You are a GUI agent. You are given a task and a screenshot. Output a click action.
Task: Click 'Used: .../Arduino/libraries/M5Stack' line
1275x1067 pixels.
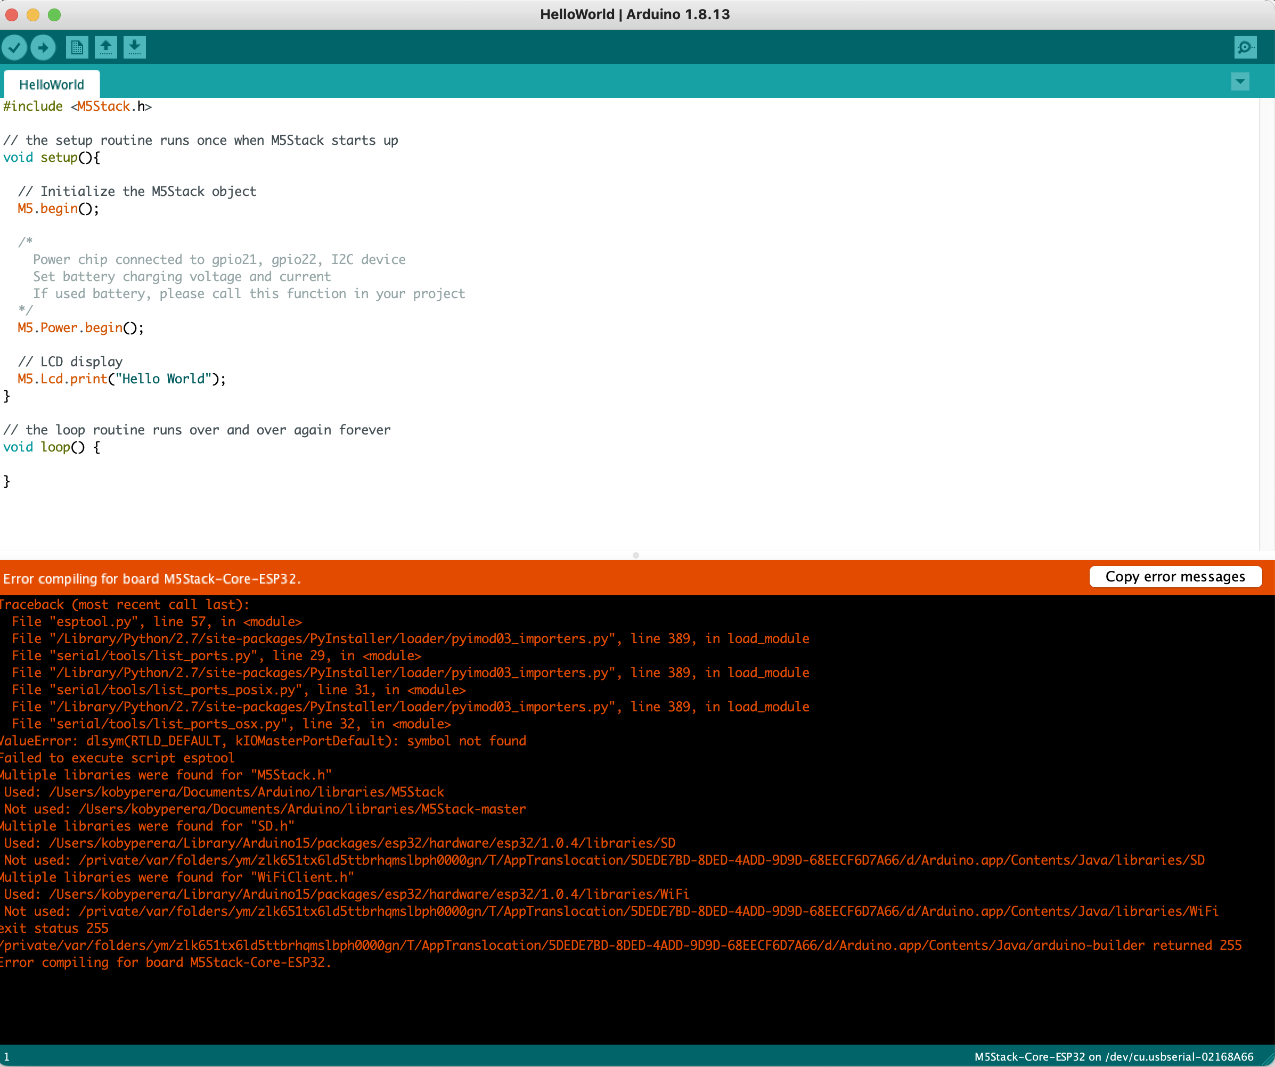[x=224, y=791]
